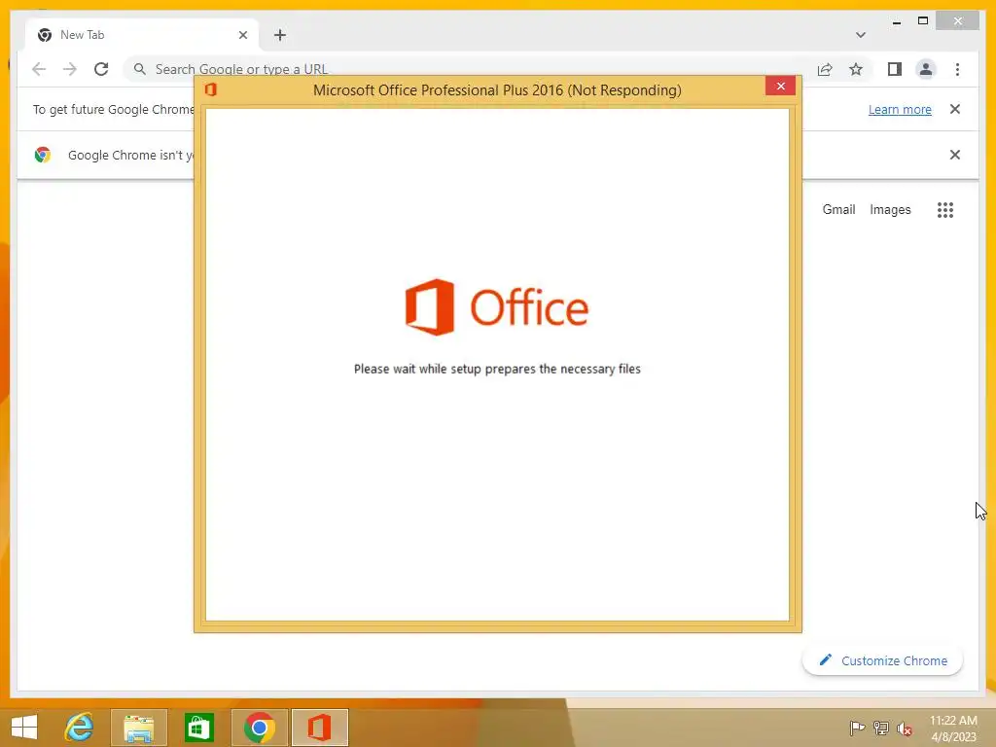Close the Office setup dialog
The height and width of the screenshot is (747, 996).
781,86
